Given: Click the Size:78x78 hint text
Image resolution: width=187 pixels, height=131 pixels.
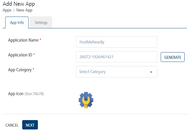Looking at the screenshot, I should pos(34,94).
